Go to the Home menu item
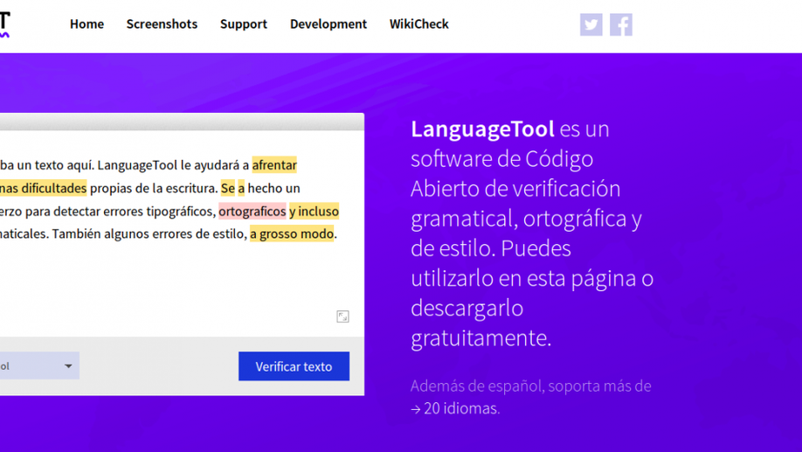 (87, 24)
